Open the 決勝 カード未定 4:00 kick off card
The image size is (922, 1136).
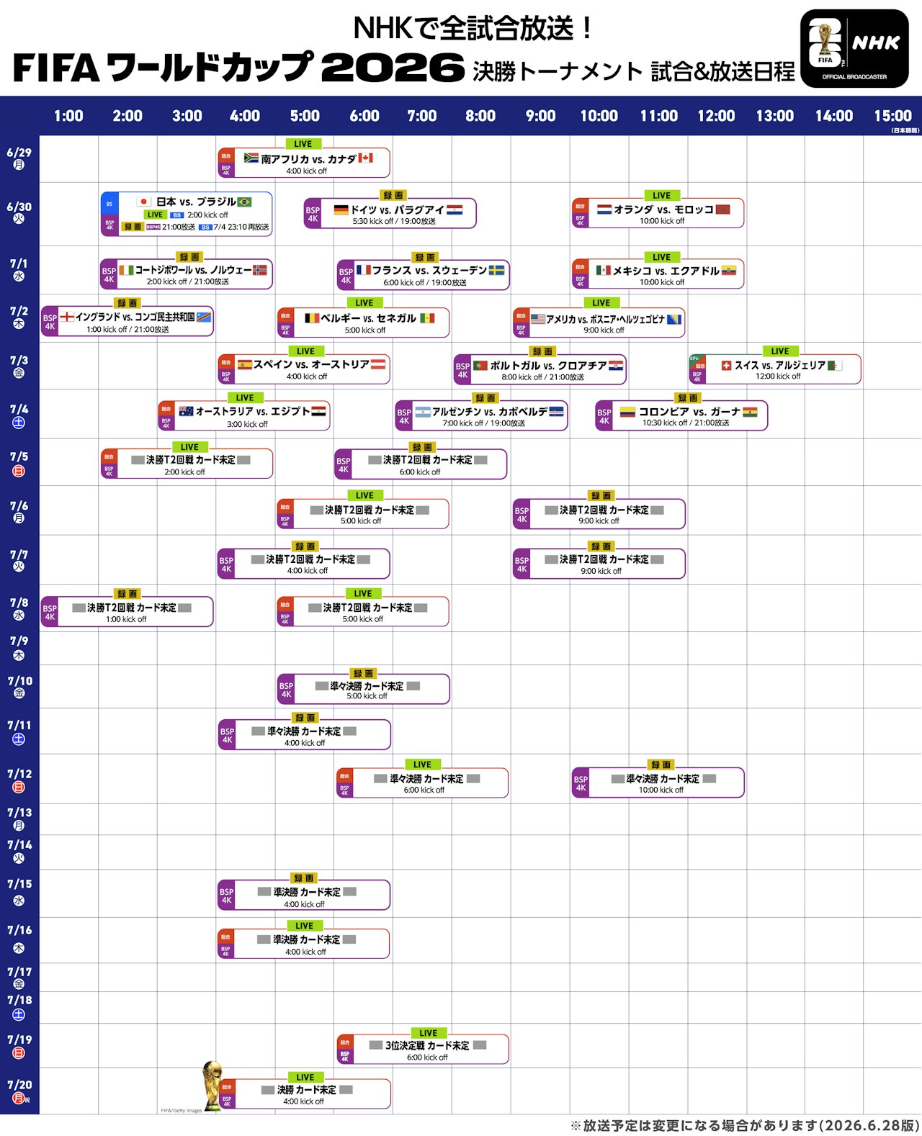(305, 1094)
